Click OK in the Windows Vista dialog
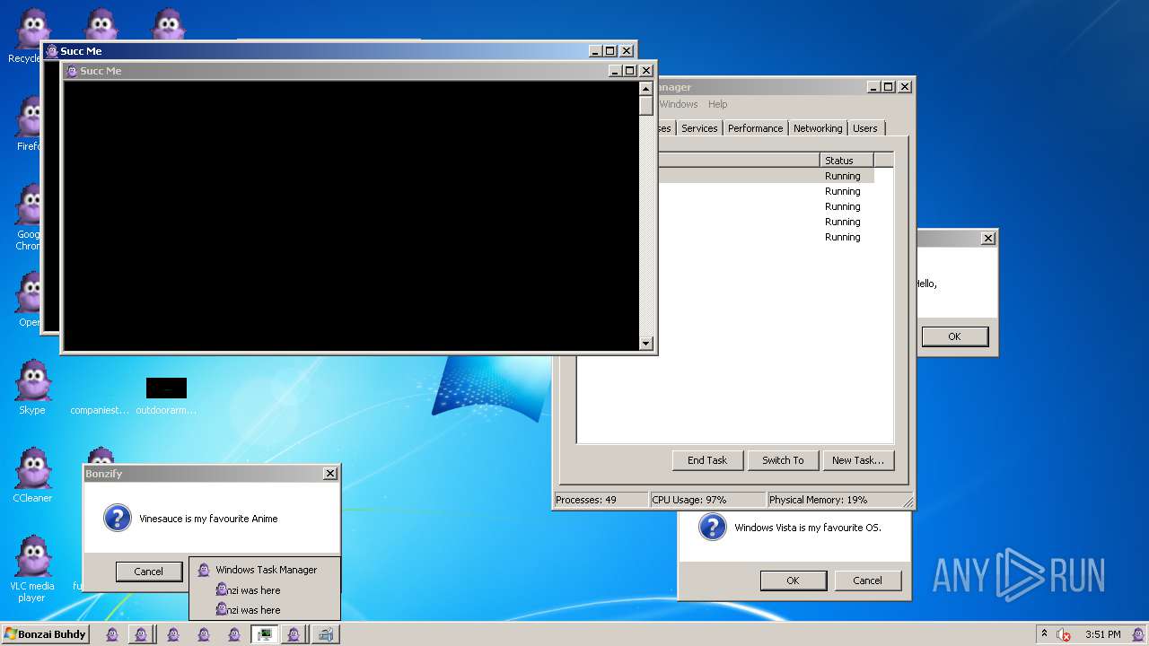 point(793,581)
